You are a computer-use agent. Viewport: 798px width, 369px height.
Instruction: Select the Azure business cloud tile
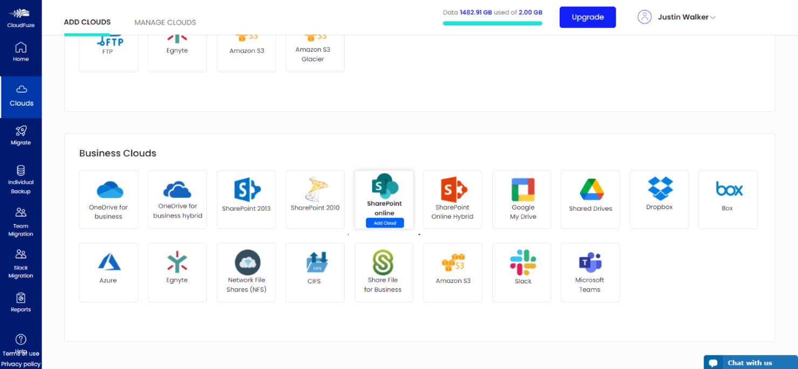pos(108,272)
